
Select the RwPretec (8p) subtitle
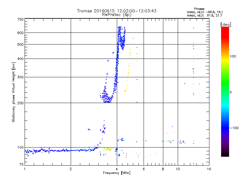(x=117, y=15)
